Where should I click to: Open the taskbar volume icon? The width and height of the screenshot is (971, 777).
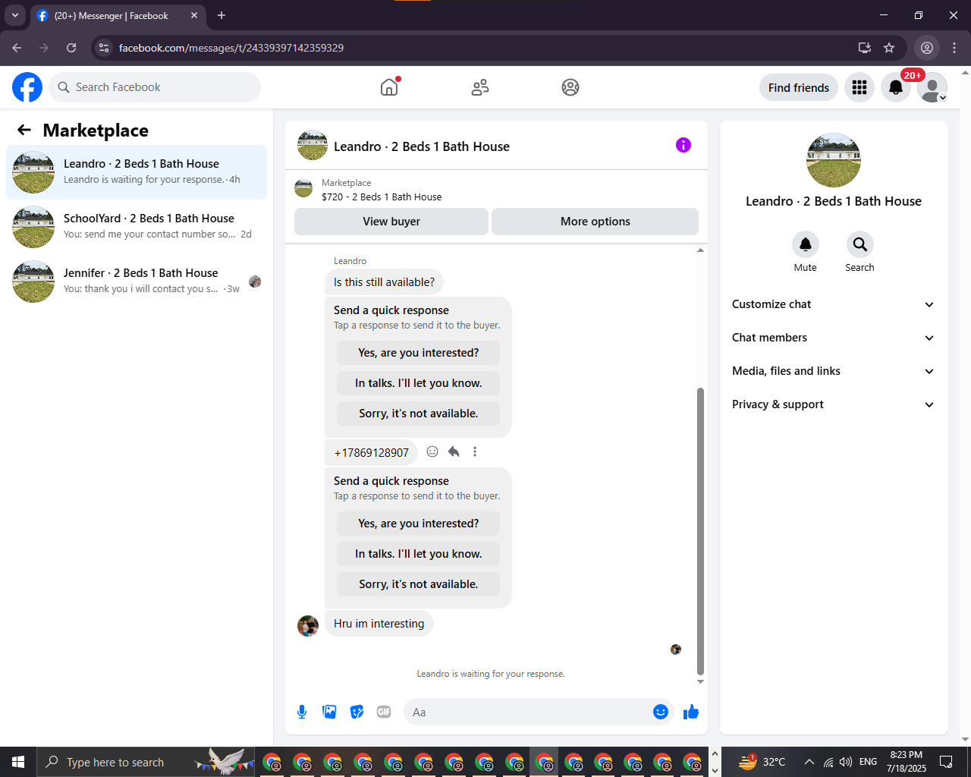pos(846,762)
